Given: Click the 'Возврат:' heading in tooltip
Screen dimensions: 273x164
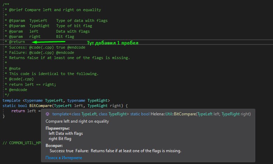Looking at the screenshot, I should pos(54,146).
